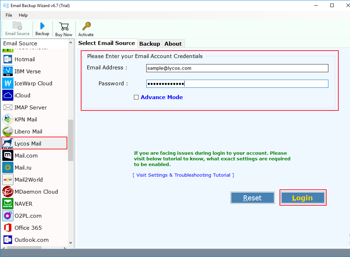Select MDaemon Cloud list entry text
The height and width of the screenshot is (257, 350).
point(36,192)
